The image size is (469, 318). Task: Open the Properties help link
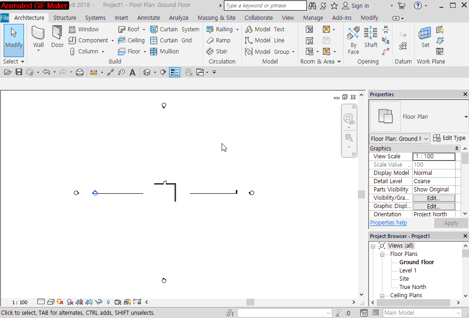[388, 223]
